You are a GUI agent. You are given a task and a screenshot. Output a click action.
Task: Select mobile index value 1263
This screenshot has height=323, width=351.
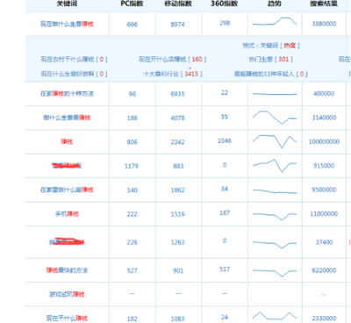[178, 242]
